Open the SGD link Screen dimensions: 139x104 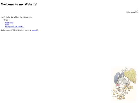point(7,25)
